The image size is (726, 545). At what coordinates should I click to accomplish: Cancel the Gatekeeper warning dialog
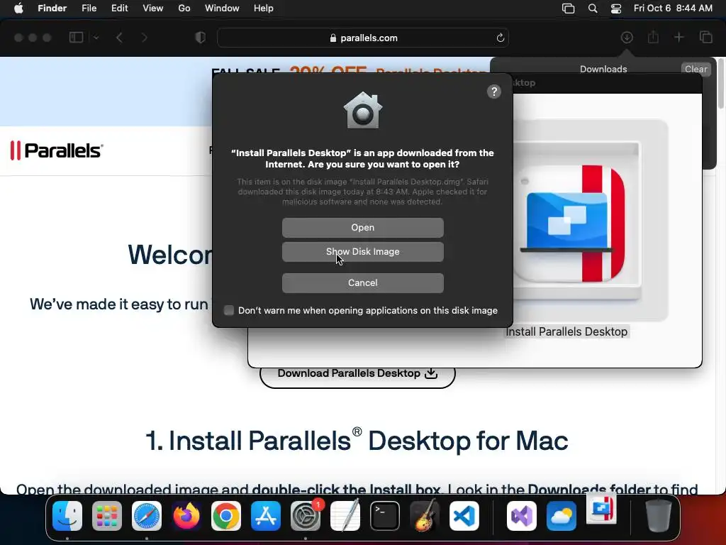[362, 282]
